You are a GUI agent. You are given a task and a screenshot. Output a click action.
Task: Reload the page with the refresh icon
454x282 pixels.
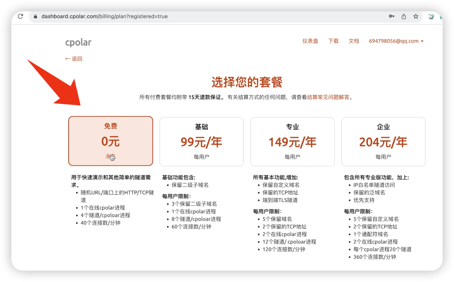(21, 16)
